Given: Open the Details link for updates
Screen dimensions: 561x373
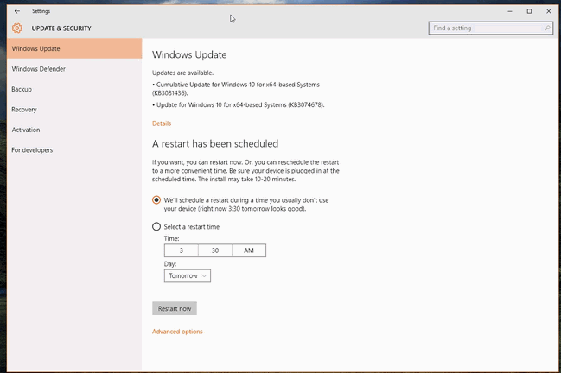Looking at the screenshot, I should click(x=162, y=123).
